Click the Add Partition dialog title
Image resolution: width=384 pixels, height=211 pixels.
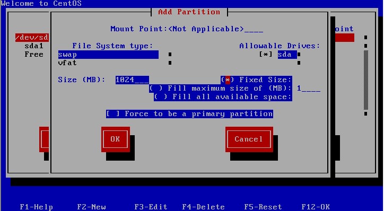tap(189, 12)
